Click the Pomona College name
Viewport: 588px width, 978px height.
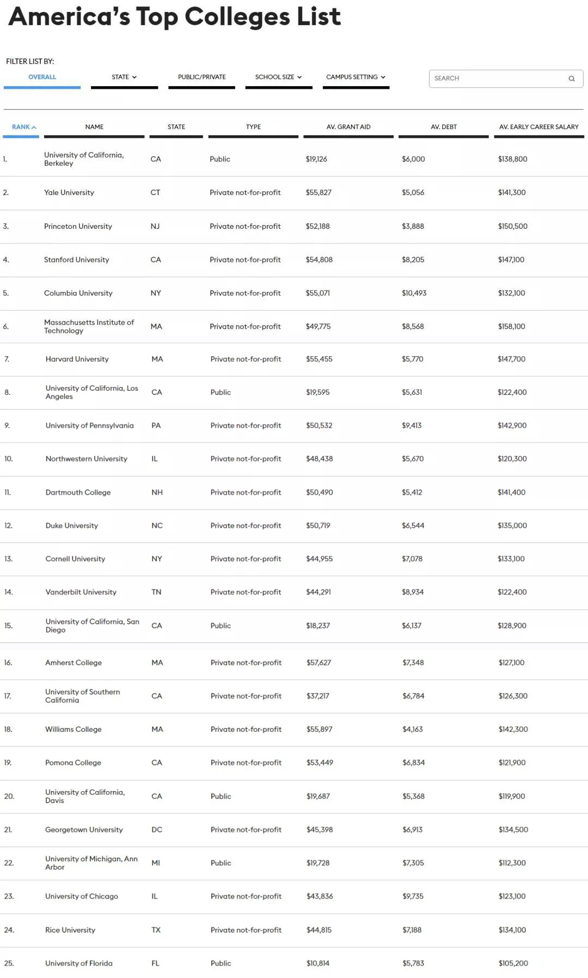[x=73, y=763]
